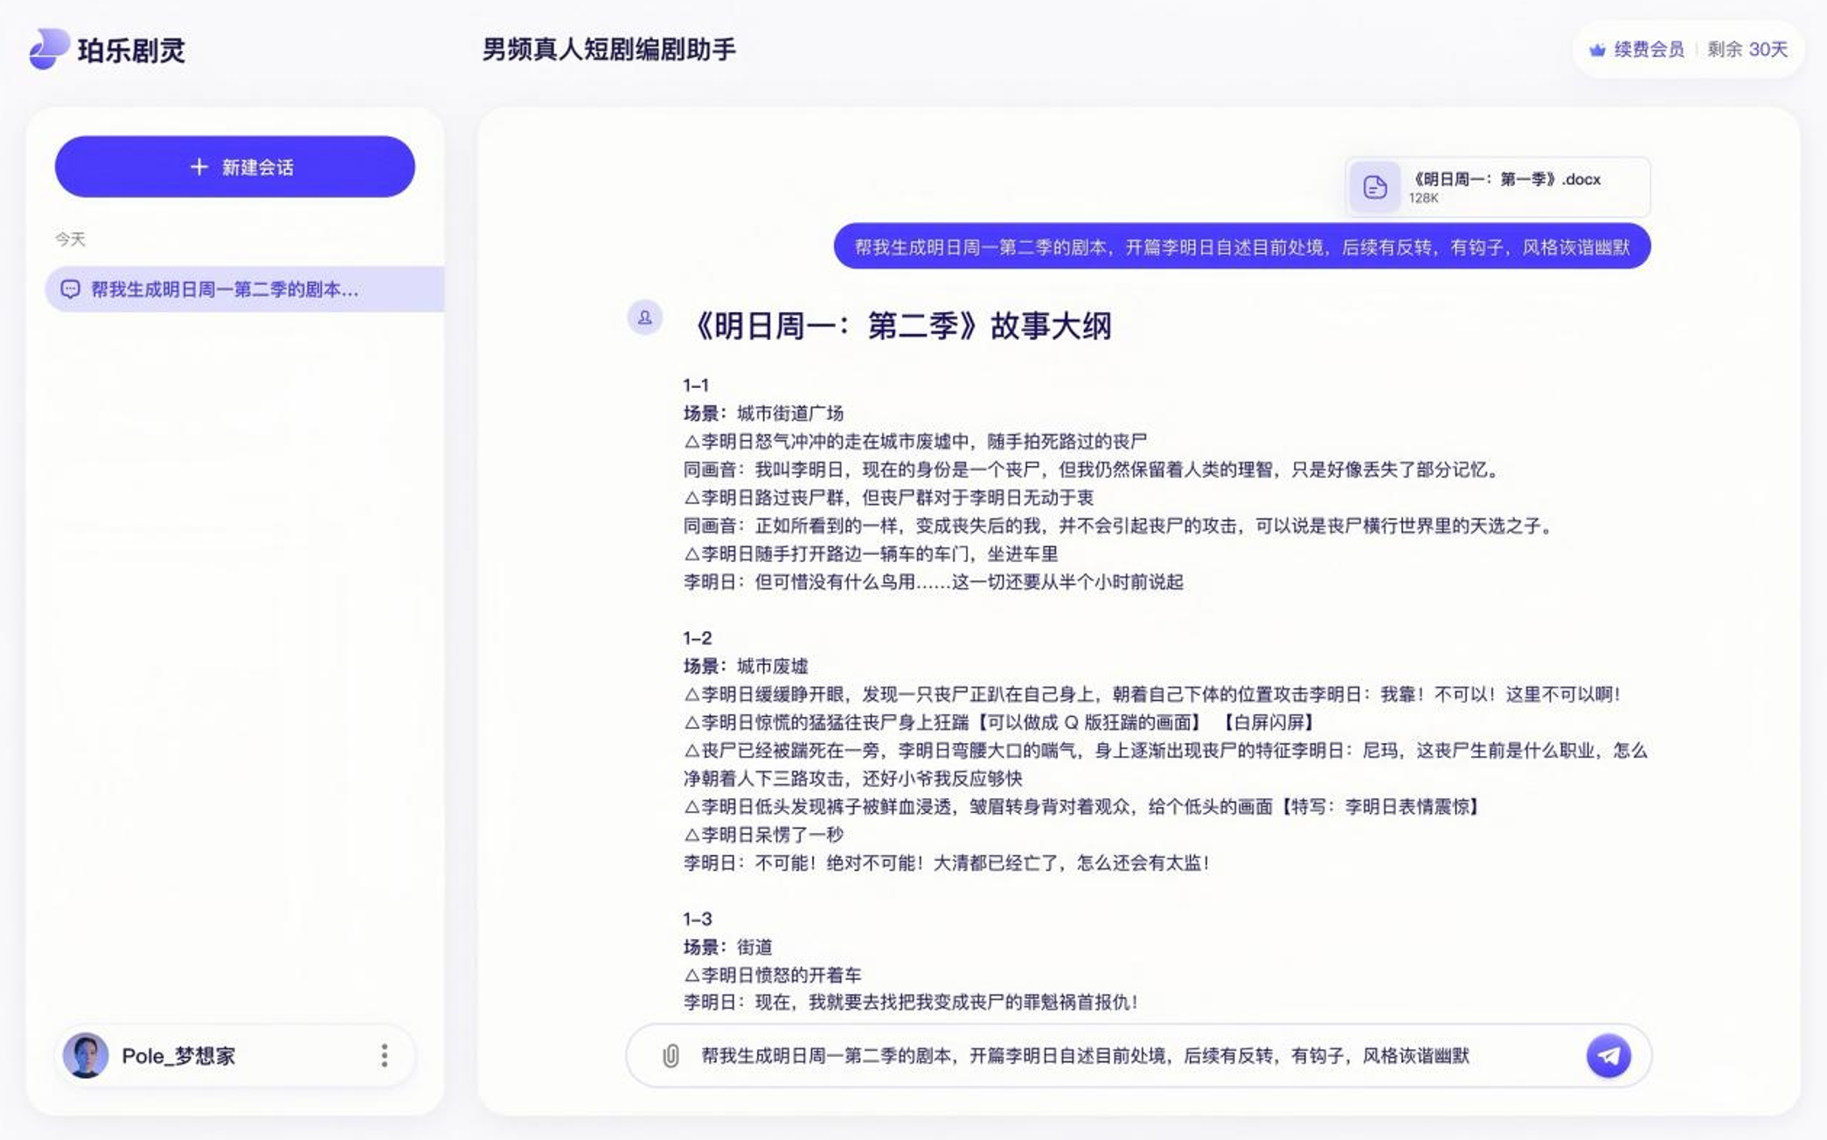Click the 男频真人短剧编剧助手 page title

pyautogui.click(x=608, y=50)
